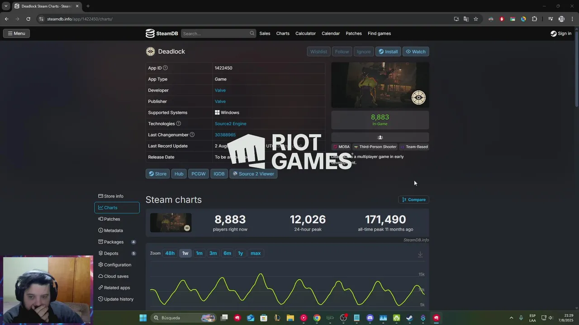Click the Ignore button
Image resolution: width=579 pixels, height=325 pixels.
364,51
